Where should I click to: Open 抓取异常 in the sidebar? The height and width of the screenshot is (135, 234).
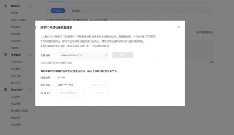pos(16,41)
